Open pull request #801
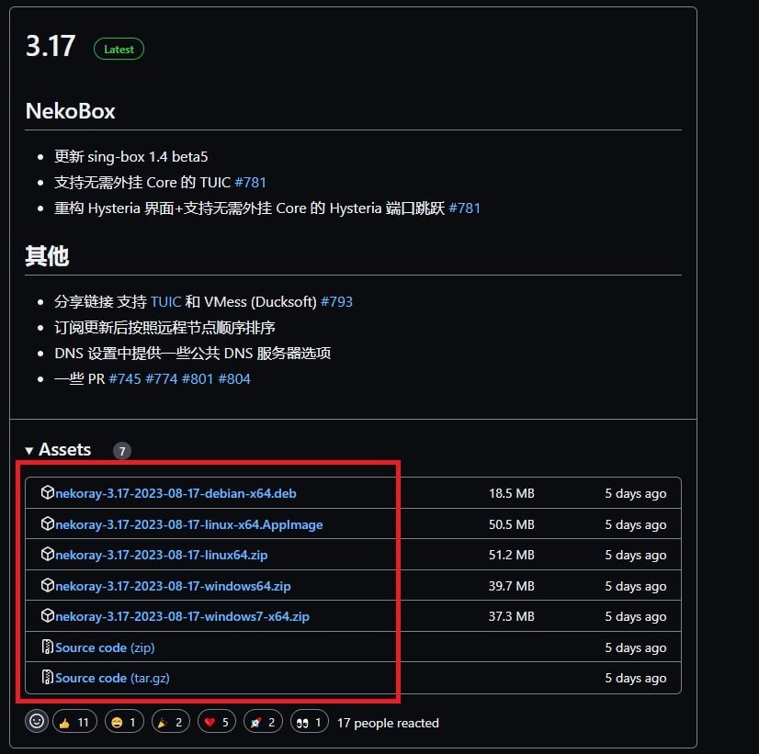This screenshot has height=754, width=759. (x=198, y=378)
